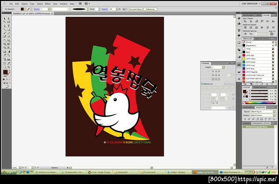The height and width of the screenshot is (184, 279).
Task: Open the Effect menu
Action: click(x=48, y=4)
